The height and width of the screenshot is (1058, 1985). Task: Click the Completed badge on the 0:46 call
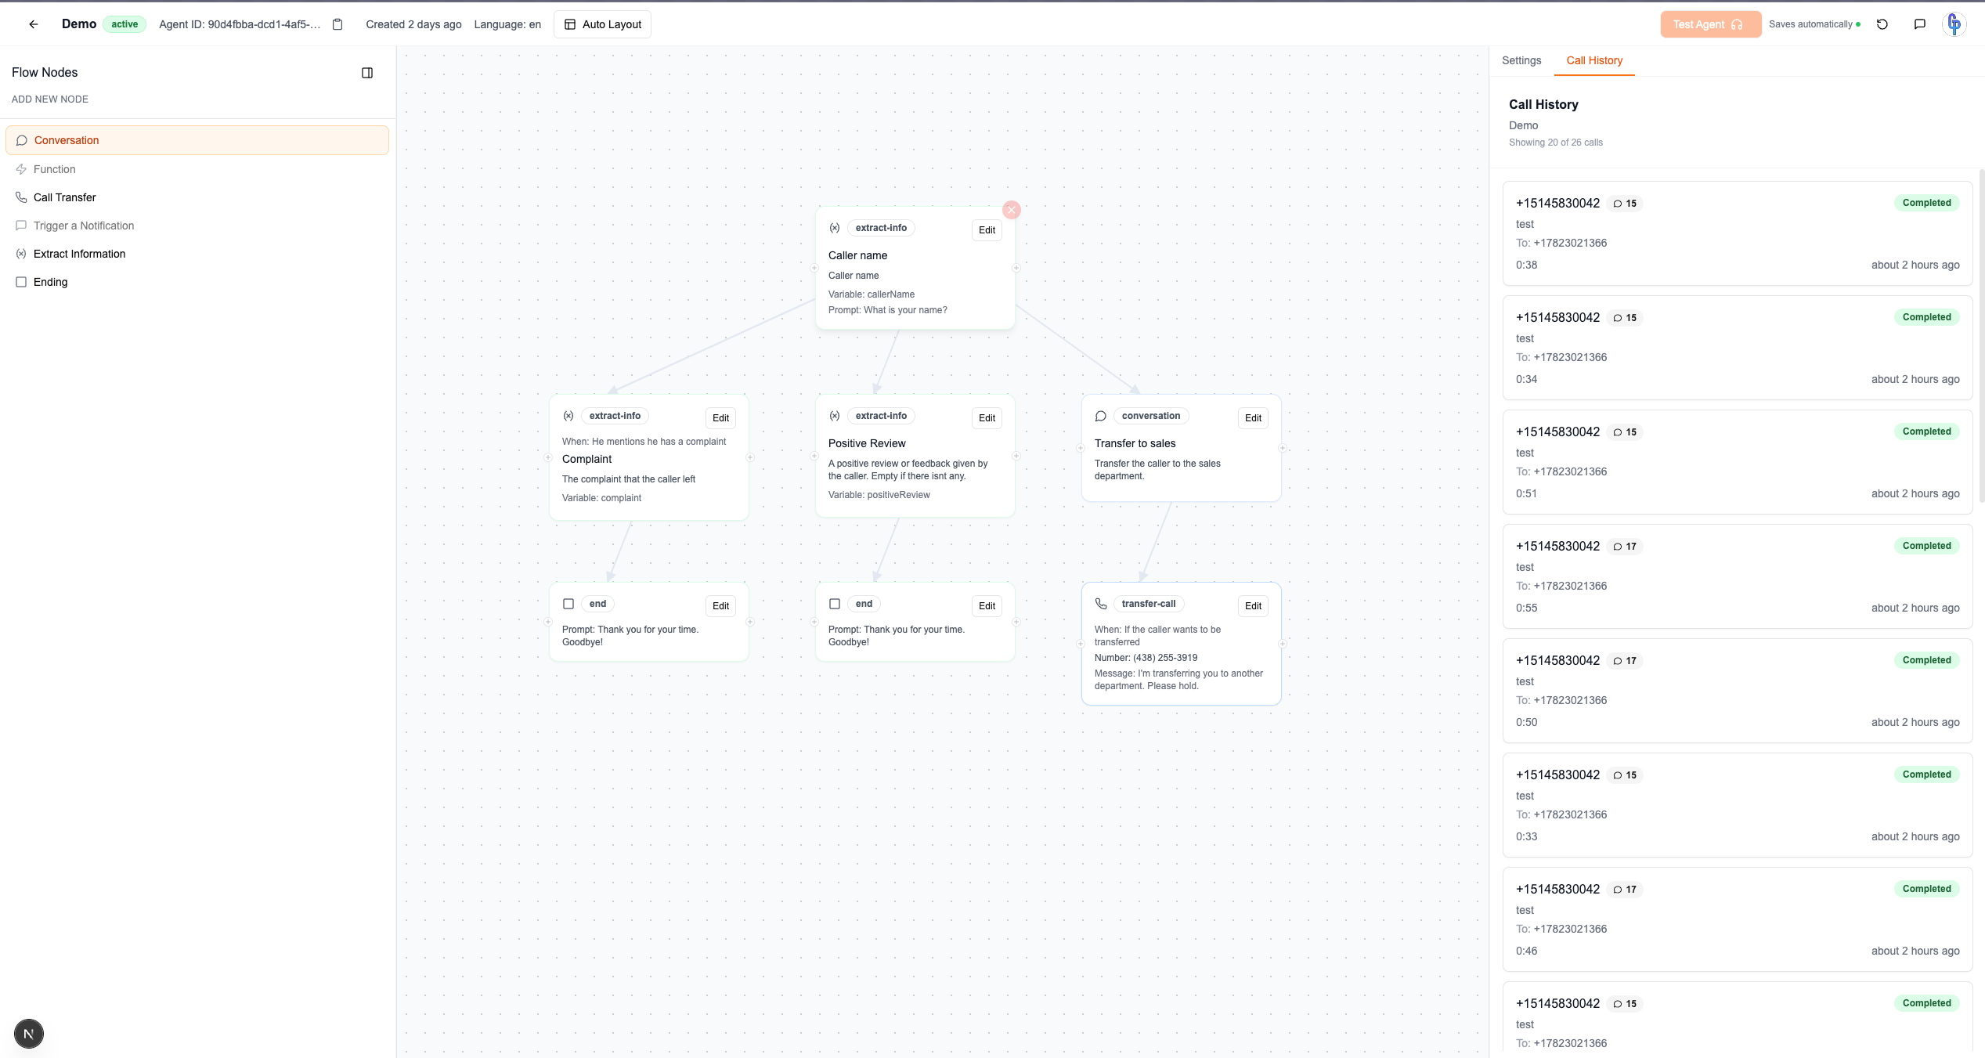tap(1926, 889)
